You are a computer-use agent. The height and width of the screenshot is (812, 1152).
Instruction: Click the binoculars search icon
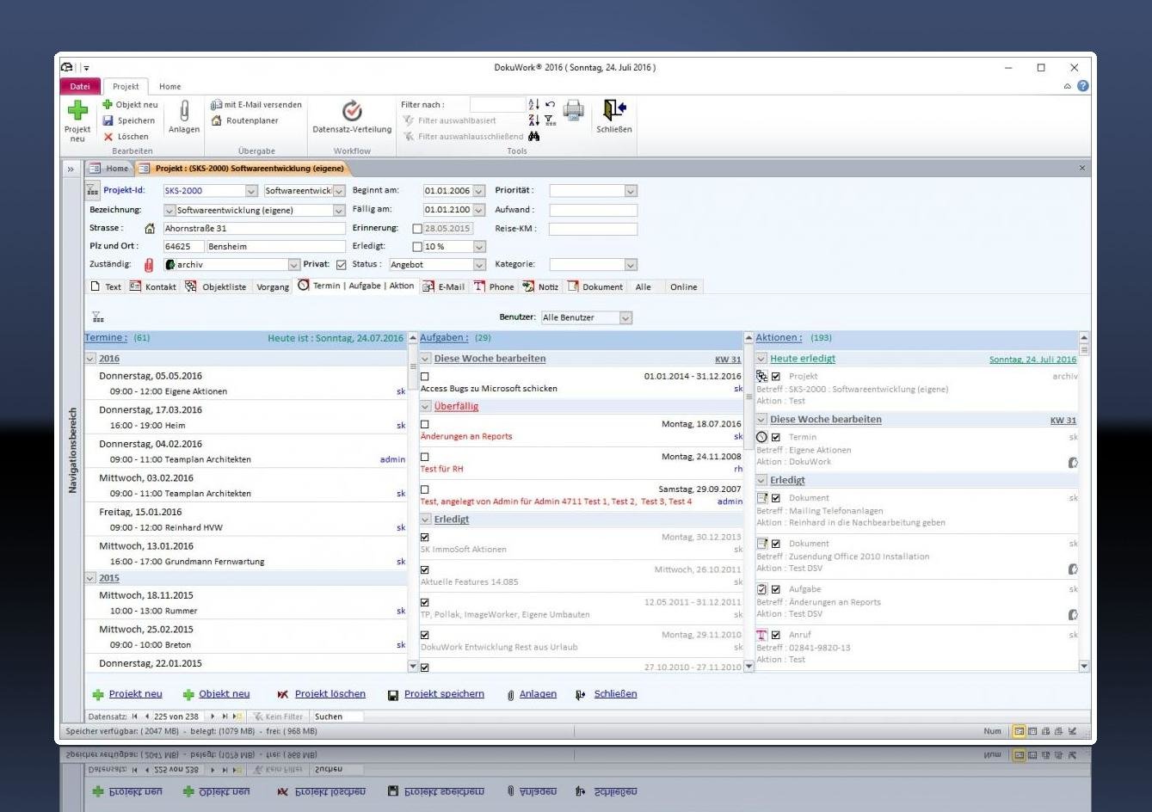[534, 137]
